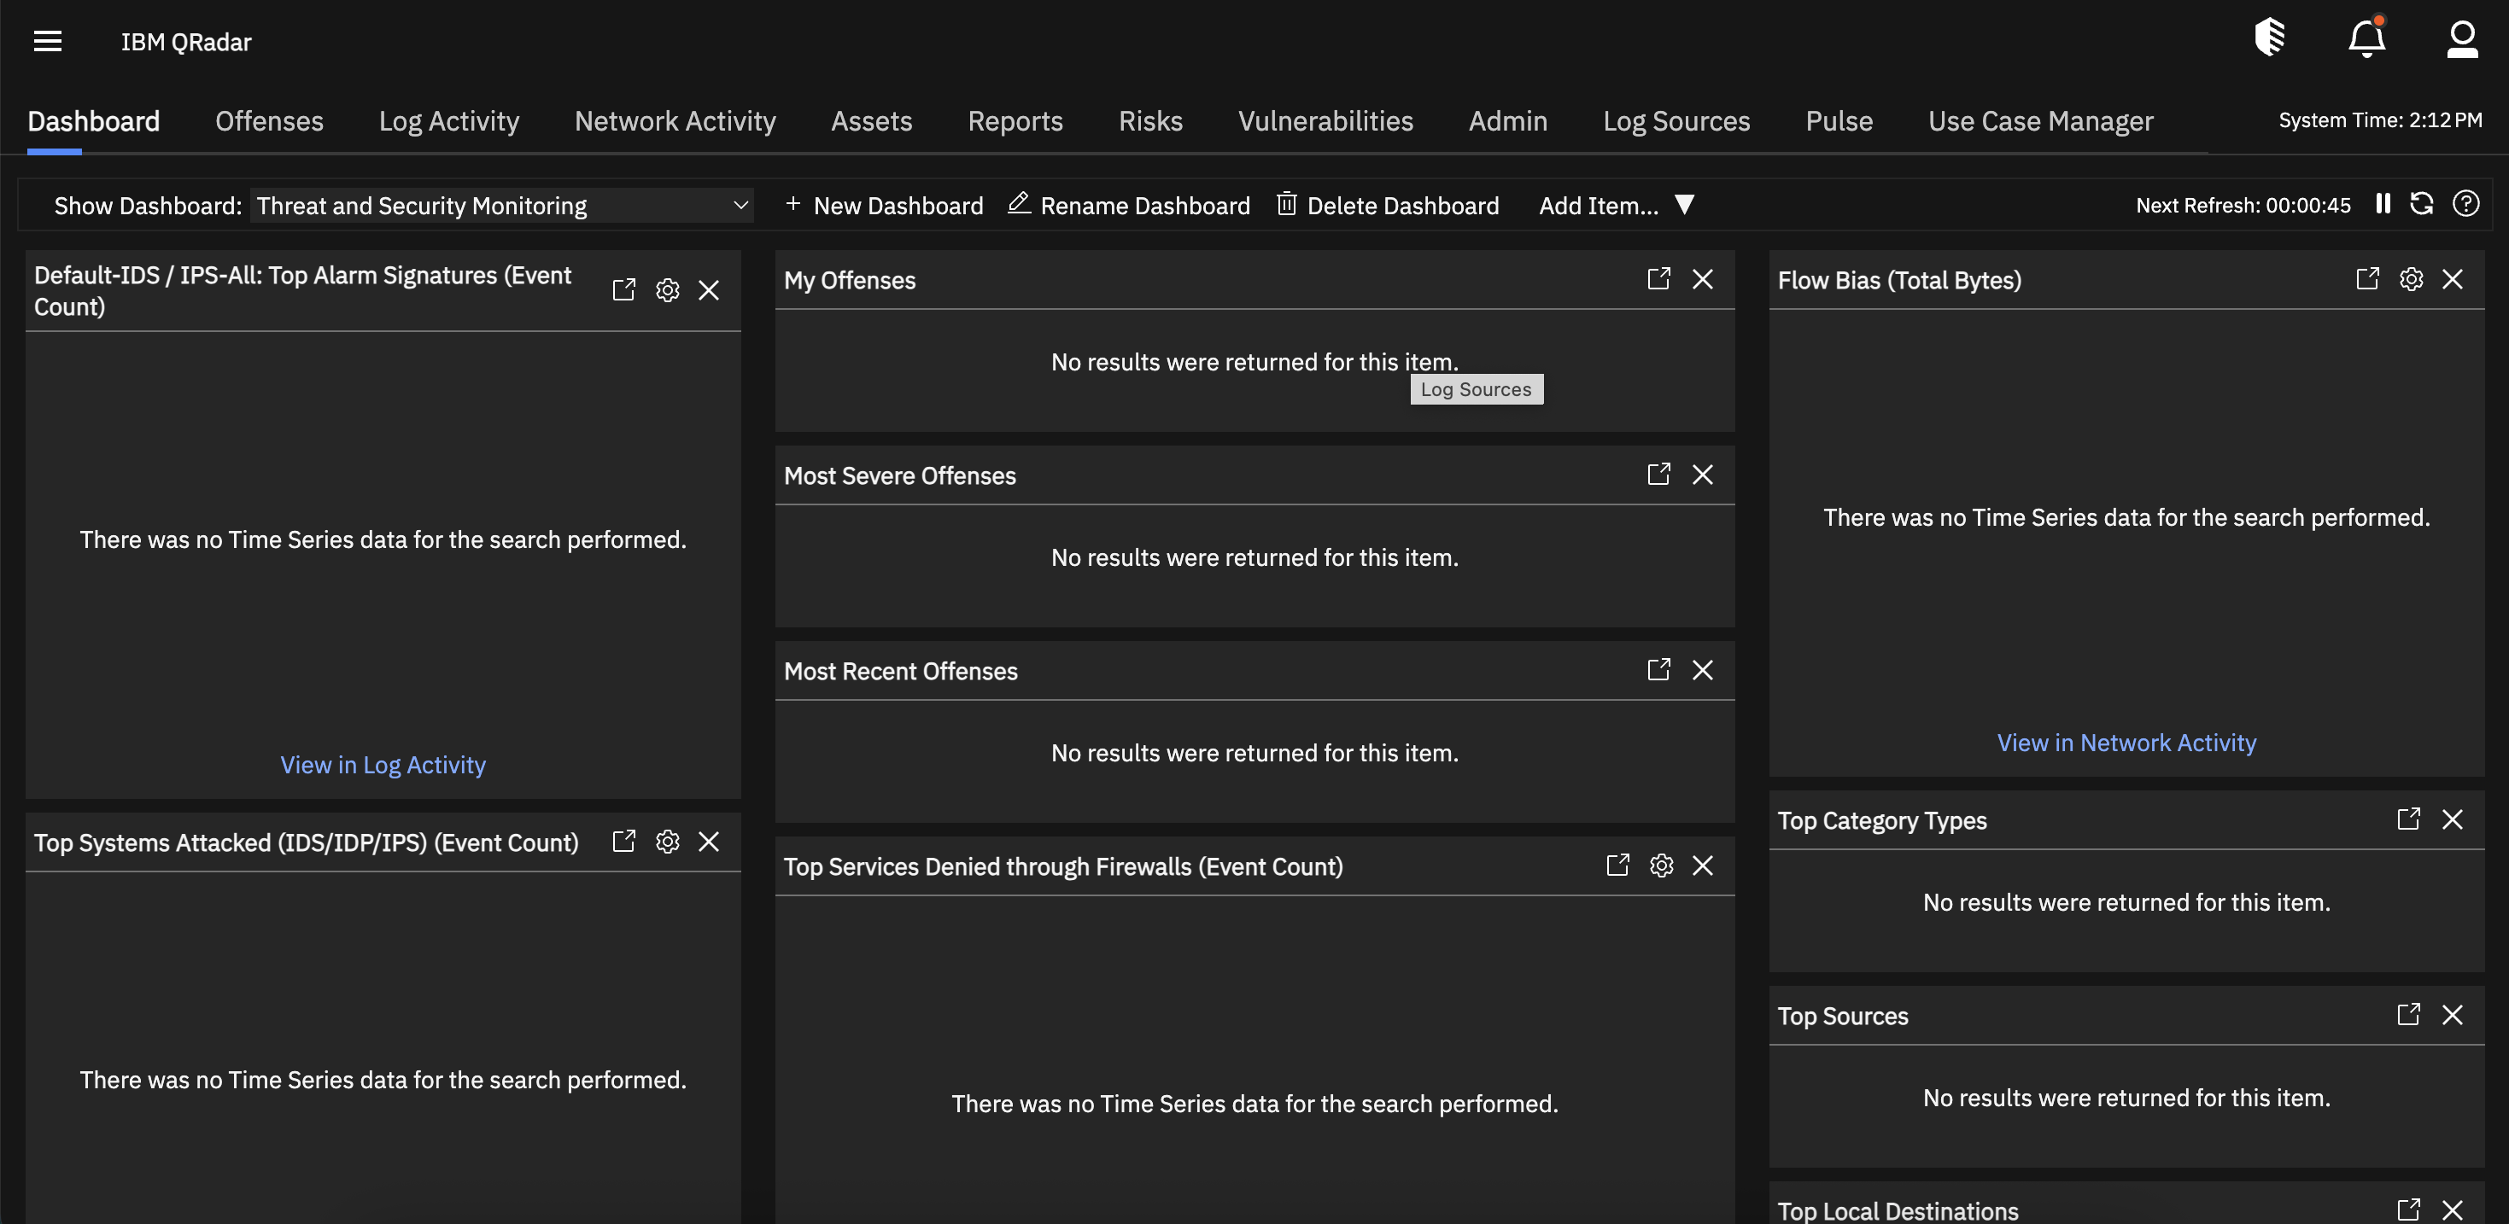Click the notifications bell icon
Image resolution: width=2509 pixels, height=1224 pixels.
2366,39
